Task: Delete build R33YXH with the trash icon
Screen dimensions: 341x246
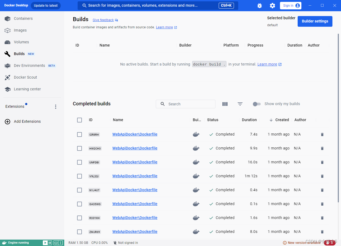Action: click(x=322, y=218)
